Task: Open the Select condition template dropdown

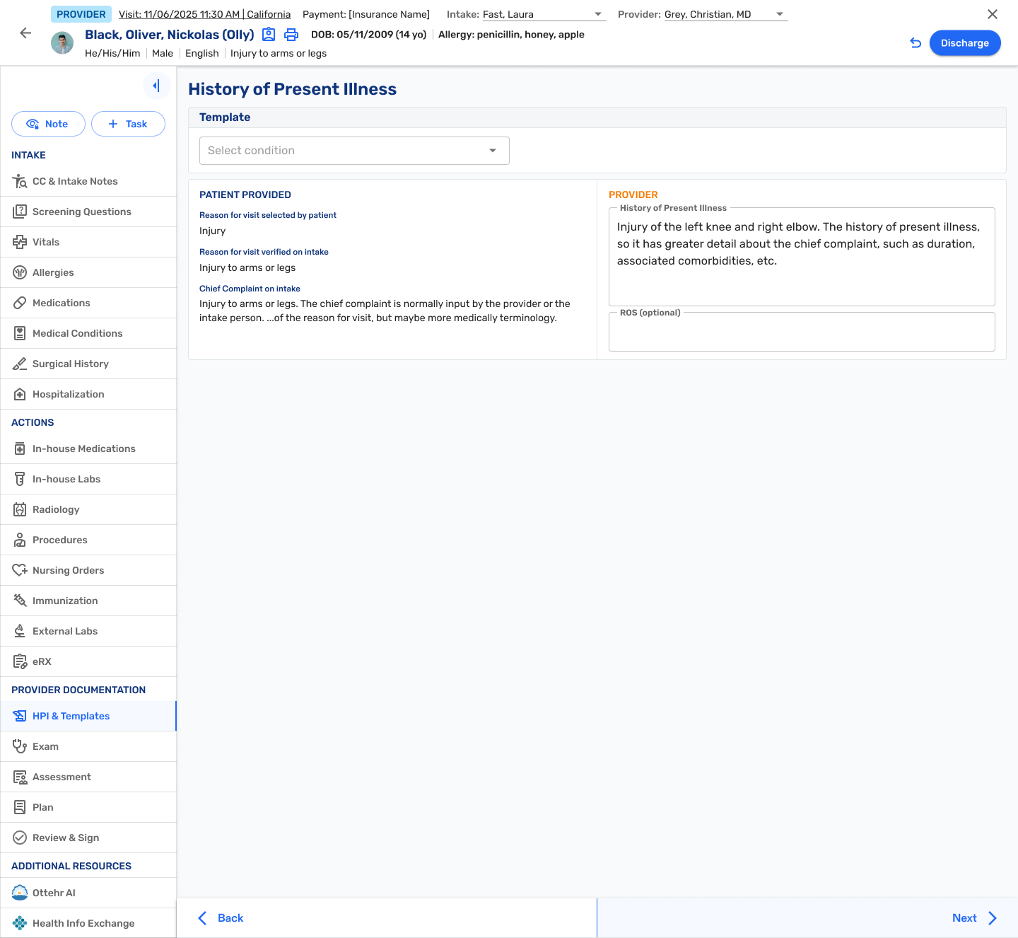Action: (354, 151)
